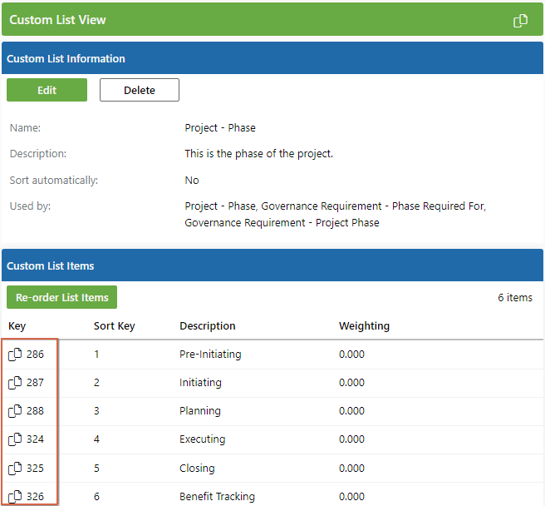The image size is (545, 506).
Task: Click the Benefit Tracking description cell
Action: (217, 497)
